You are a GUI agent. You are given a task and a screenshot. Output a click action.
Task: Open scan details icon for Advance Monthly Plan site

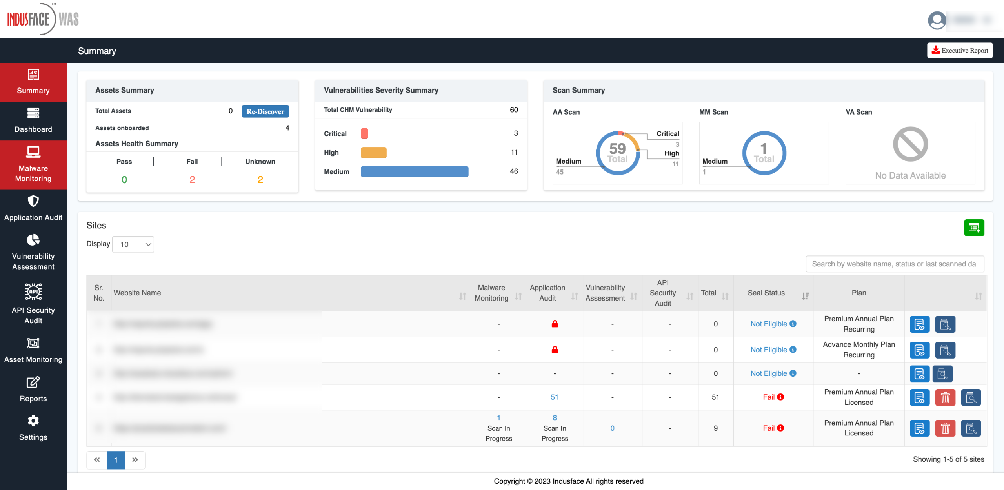[x=945, y=350]
